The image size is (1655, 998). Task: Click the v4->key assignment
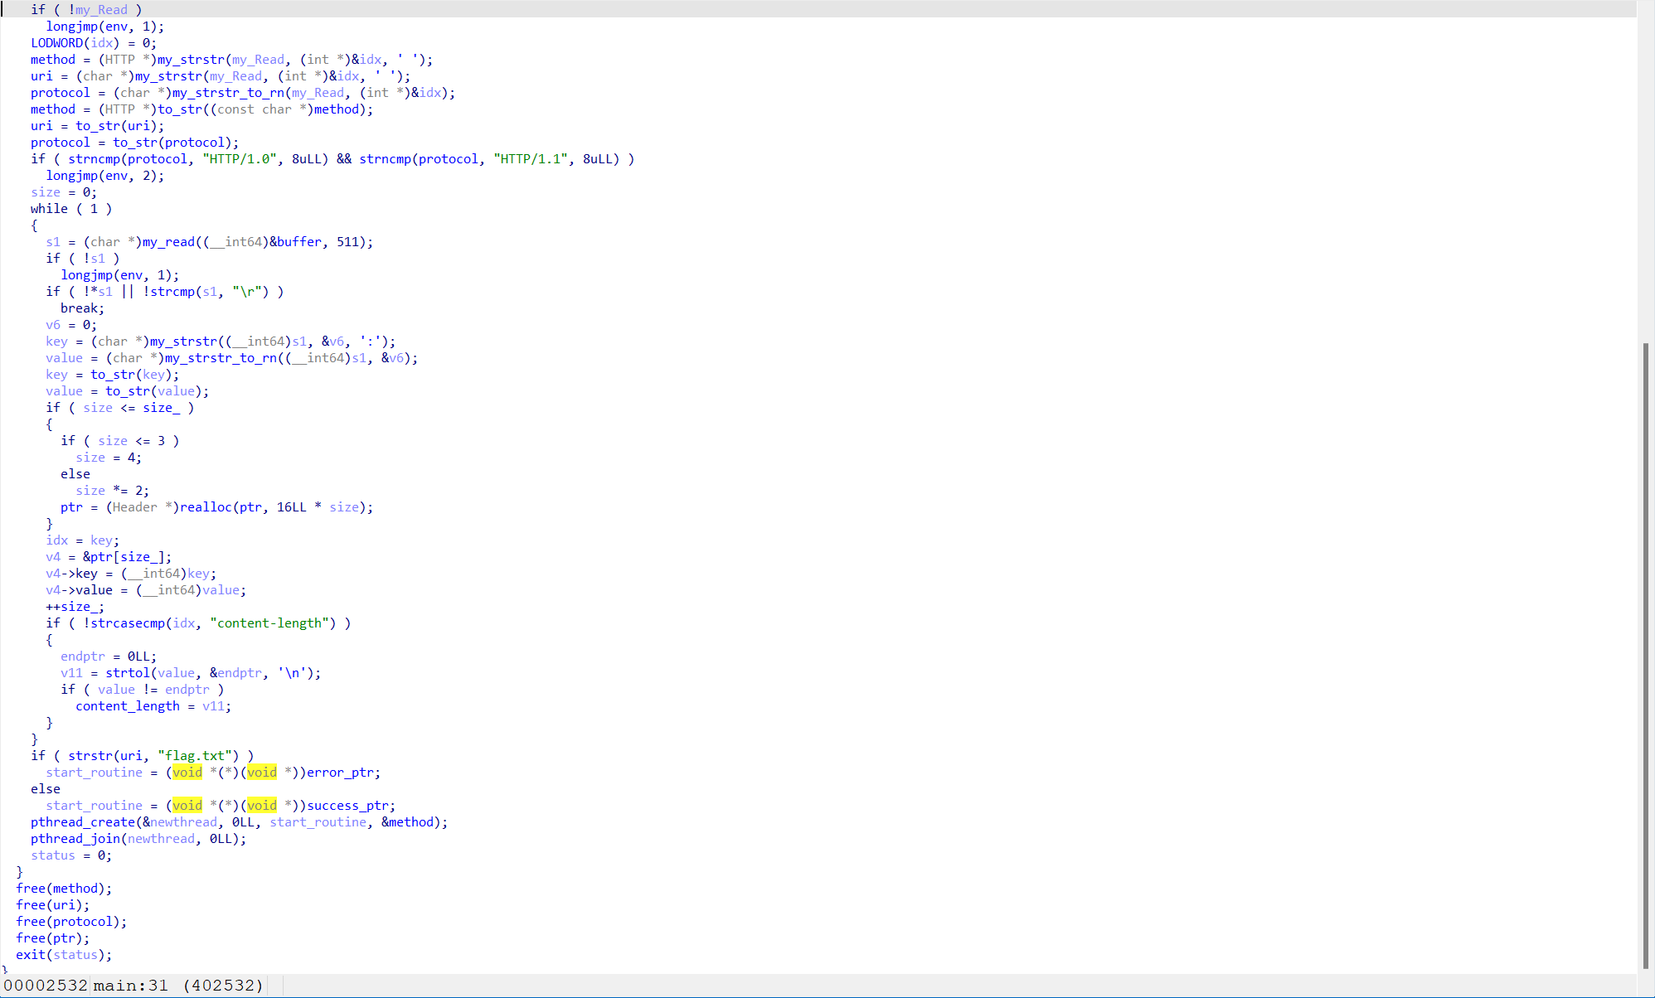(x=131, y=574)
